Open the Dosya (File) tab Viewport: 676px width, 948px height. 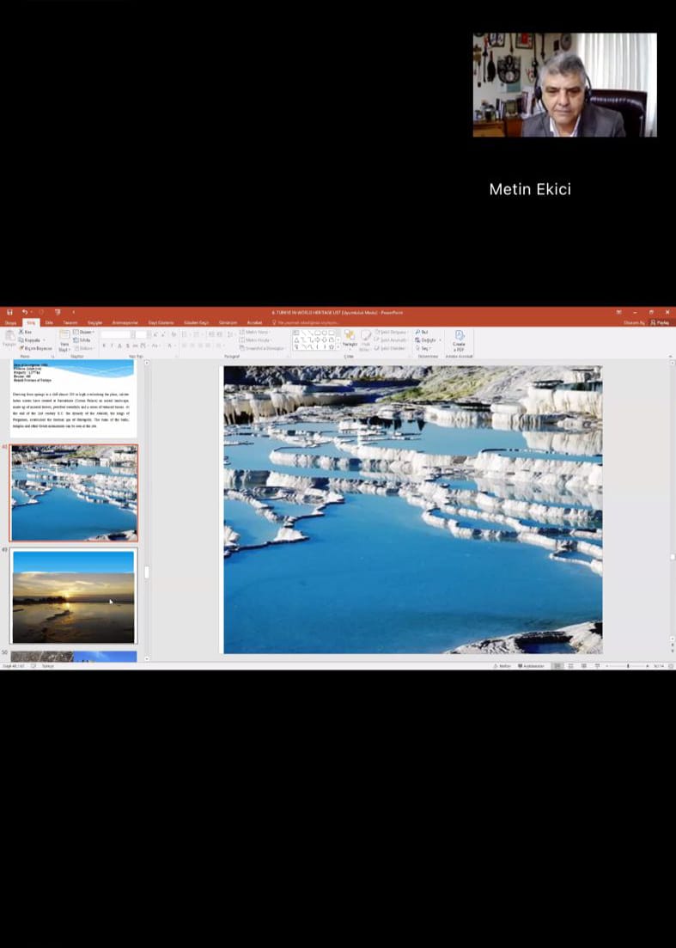(x=10, y=322)
